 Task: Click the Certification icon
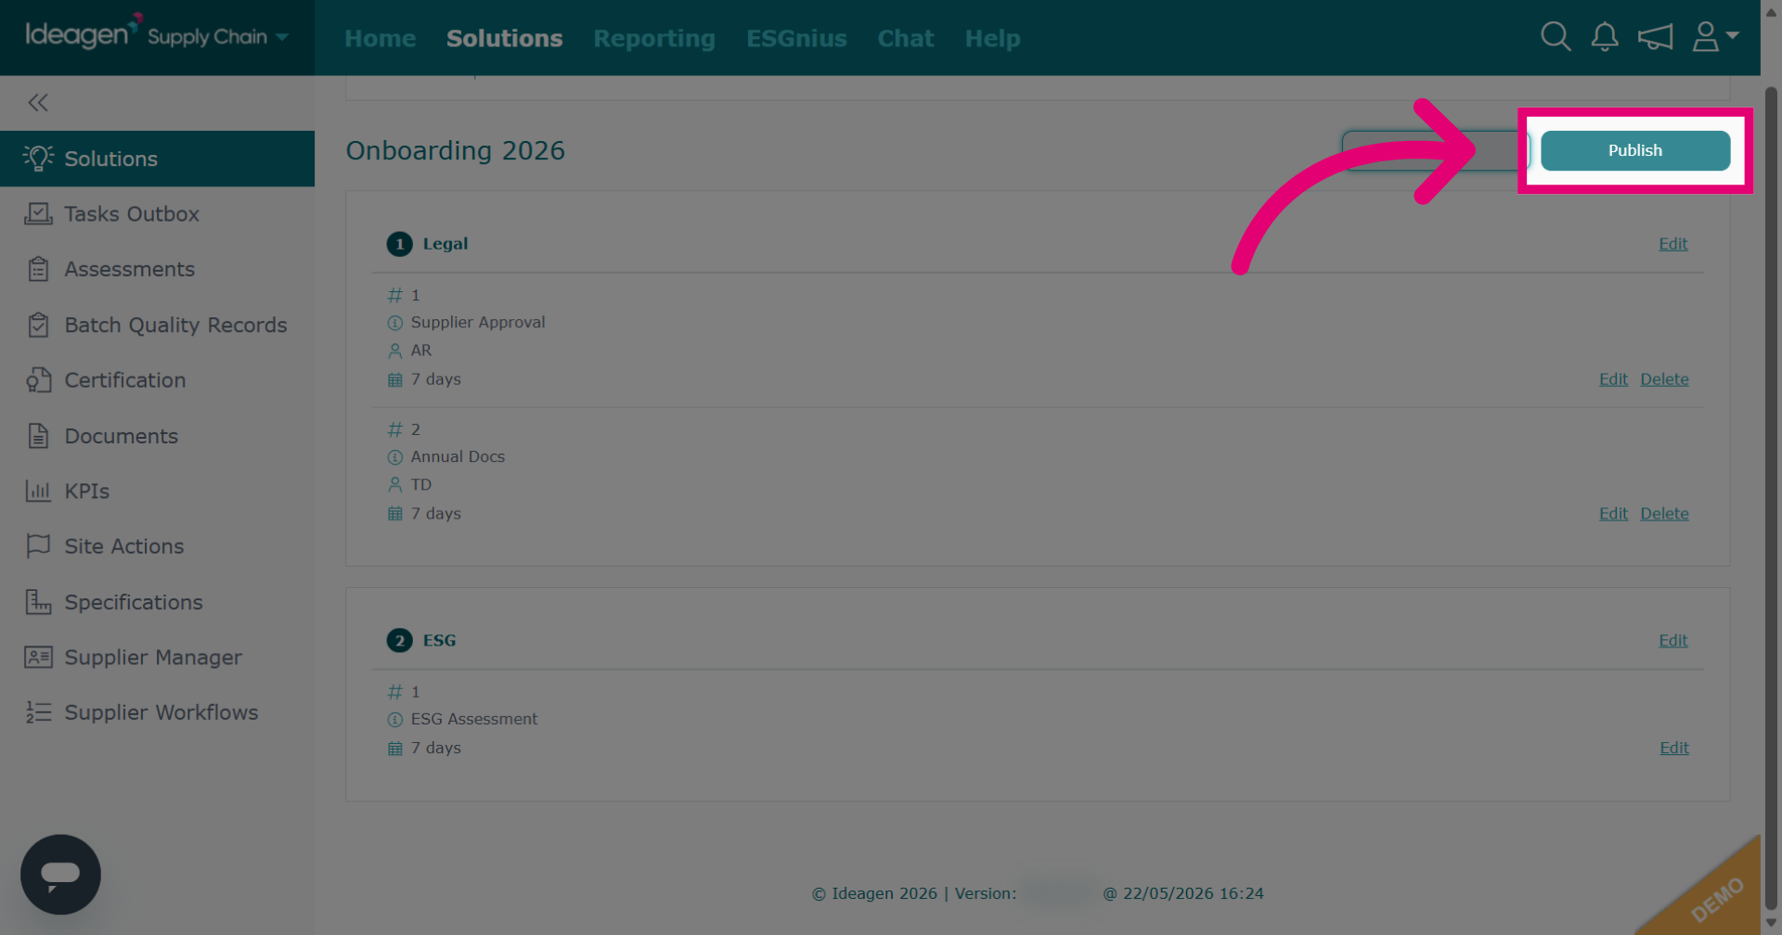coord(38,380)
